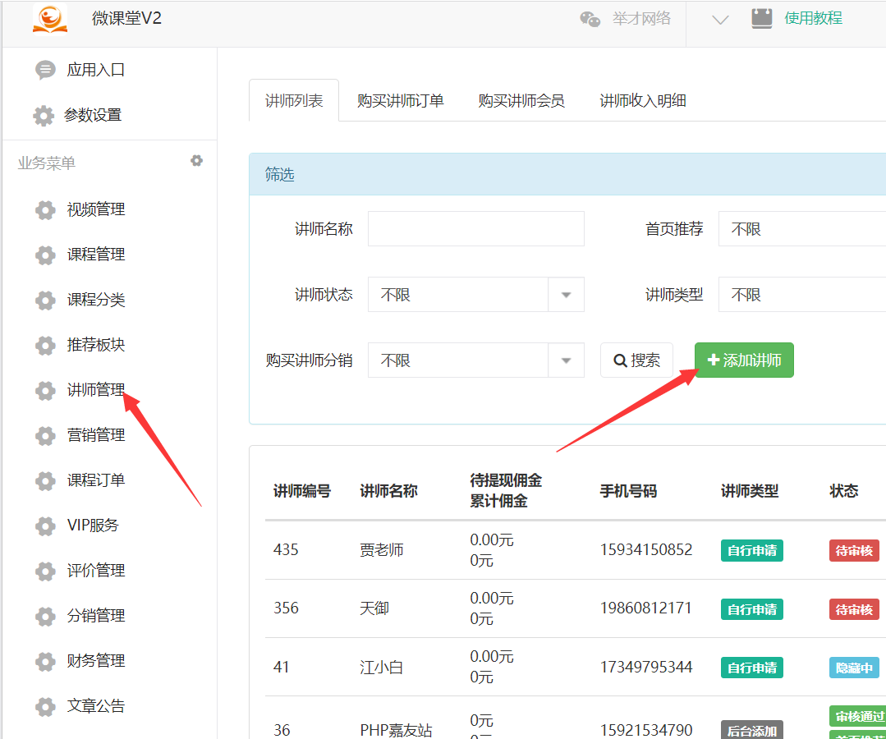Click the instructor name 江小白
The image size is (886, 739).
[381, 668]
